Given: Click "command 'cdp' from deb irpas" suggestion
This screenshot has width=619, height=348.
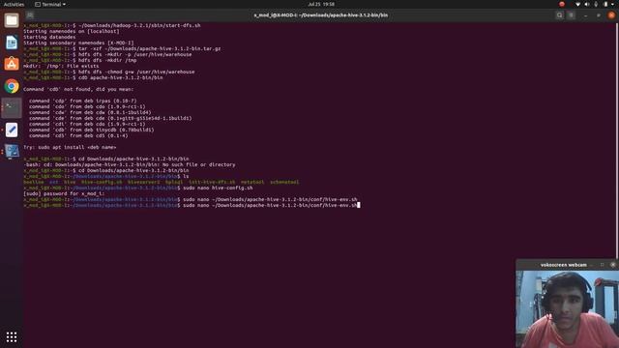Looking at the screenshot, I should [x=82, y=101].
